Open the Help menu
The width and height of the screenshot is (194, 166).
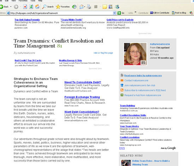[x=40, y=1]
